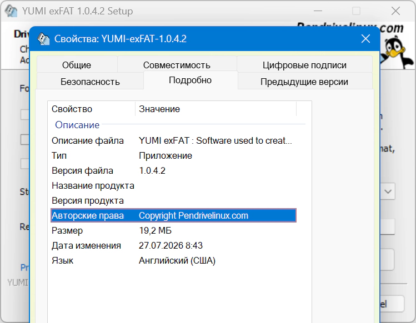This screenshot has height=323, width=416.
Task: Click the value 1.0.4.2
Action: (152, 170)
